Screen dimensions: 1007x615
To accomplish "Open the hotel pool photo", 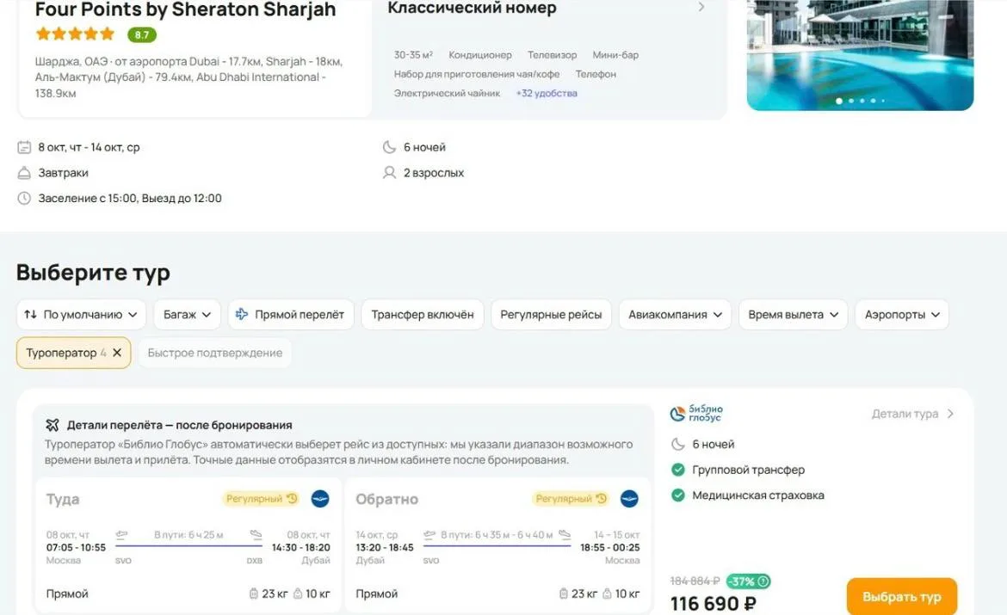I will pos(860,54).
